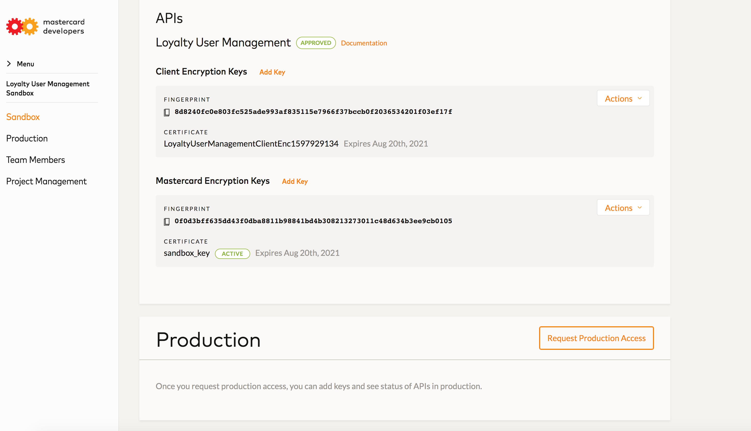The height and width of the screenshot is (431, 751).
Task: Open Actions dropdown for sandbox_key
Action: tap(623, 208)
